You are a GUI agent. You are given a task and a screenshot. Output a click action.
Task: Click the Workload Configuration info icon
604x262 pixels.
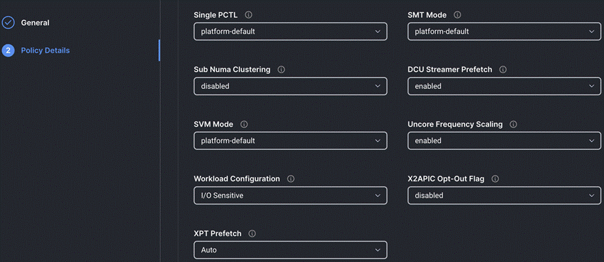(x=291, y=179)
